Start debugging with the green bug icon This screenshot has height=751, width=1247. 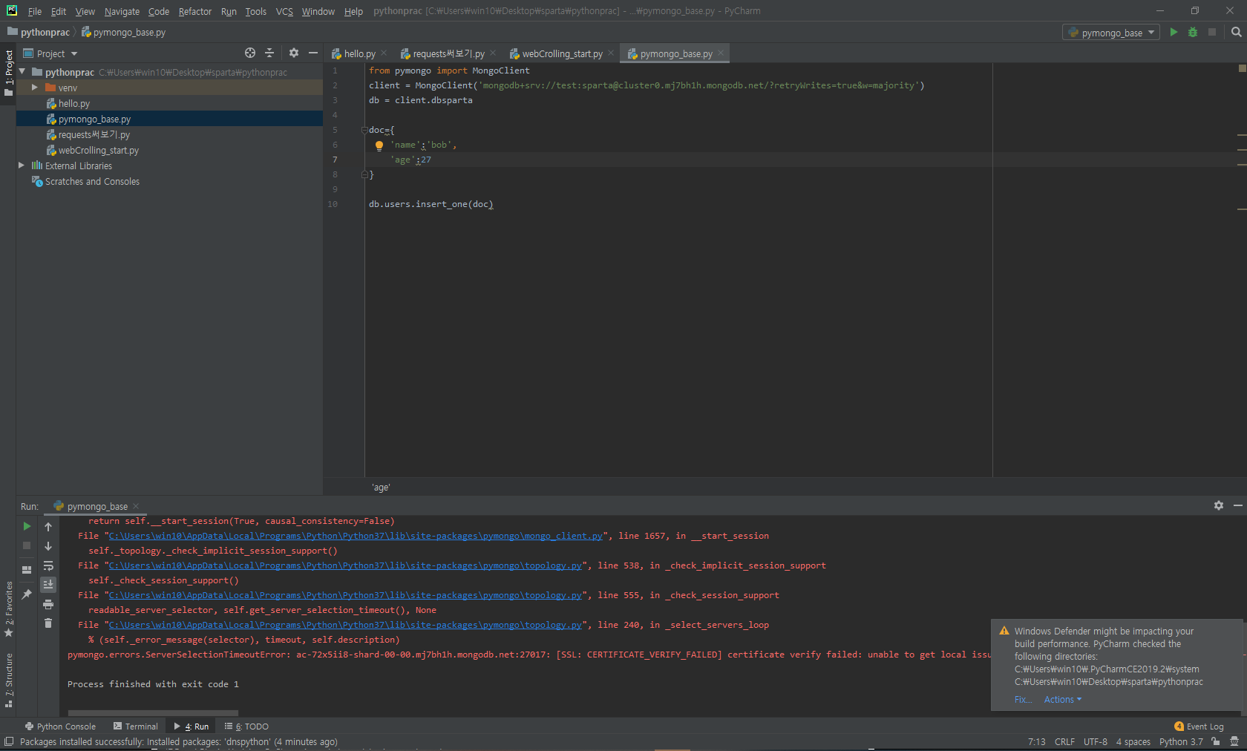pos(1193,32)
